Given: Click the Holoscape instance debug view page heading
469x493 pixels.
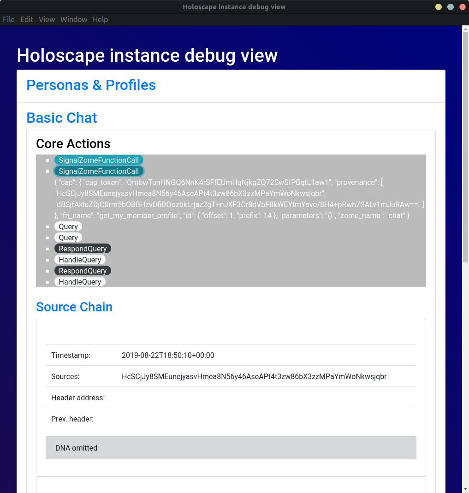Looking at the screenshot, I should pyautogui.click(x=147, y=55).
